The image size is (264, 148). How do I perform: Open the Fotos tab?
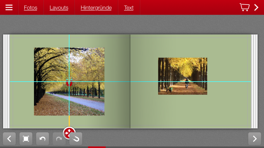[31, 8]
